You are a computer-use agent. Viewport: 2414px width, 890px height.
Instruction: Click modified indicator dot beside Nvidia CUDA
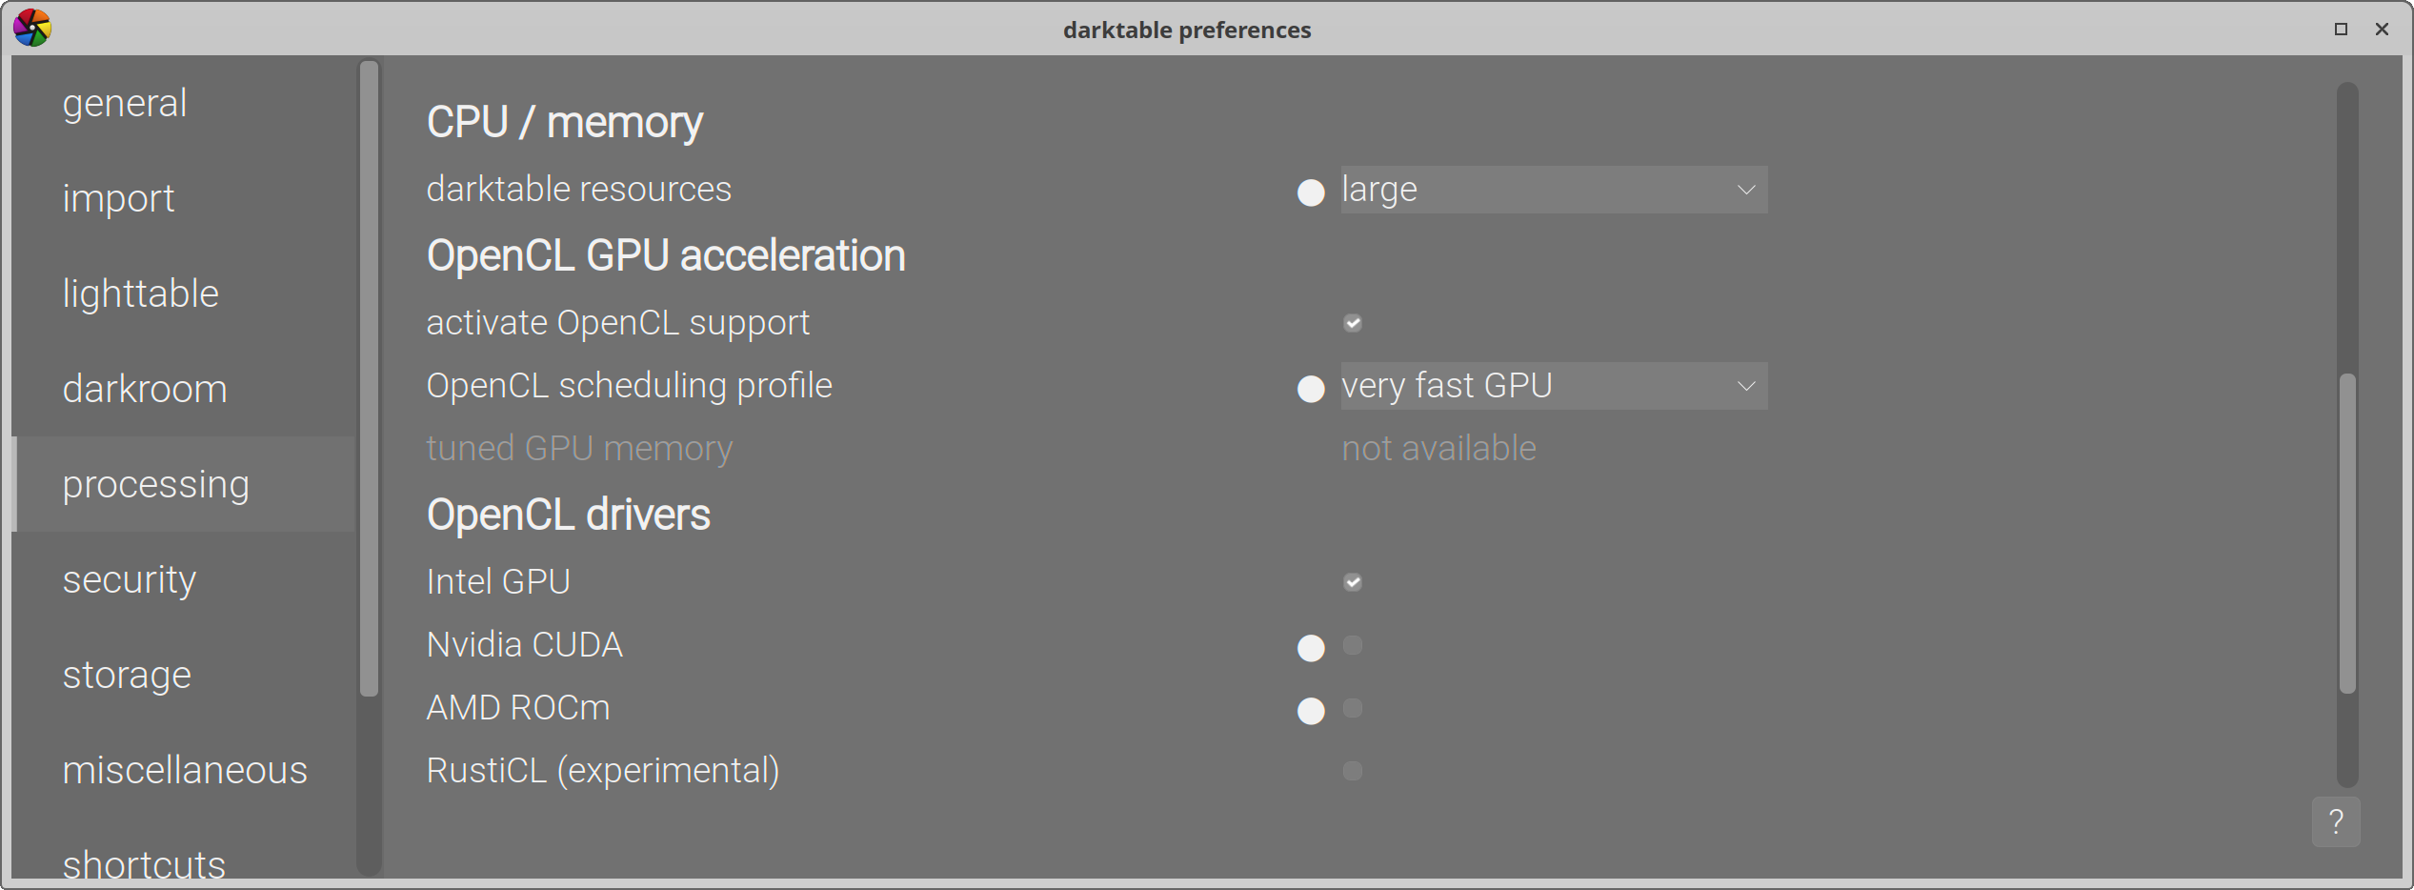1311,648
